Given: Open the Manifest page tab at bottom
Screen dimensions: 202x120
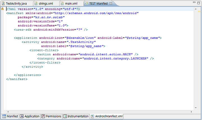Looking at the screenshot, I should click(10, 116).
